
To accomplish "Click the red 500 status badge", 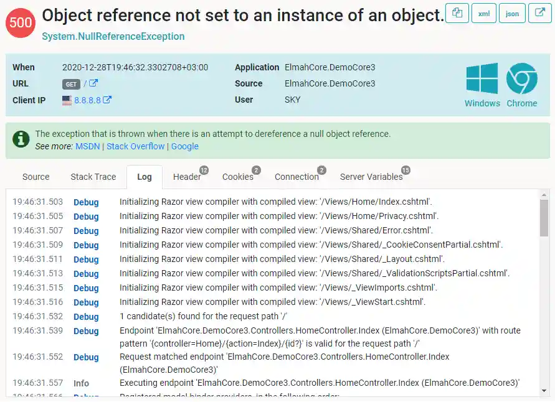I will pos(21,21).
